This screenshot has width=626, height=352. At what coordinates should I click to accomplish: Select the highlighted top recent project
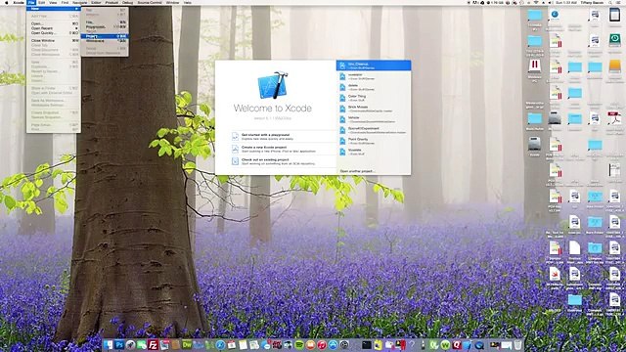click(x=374, y=66)
